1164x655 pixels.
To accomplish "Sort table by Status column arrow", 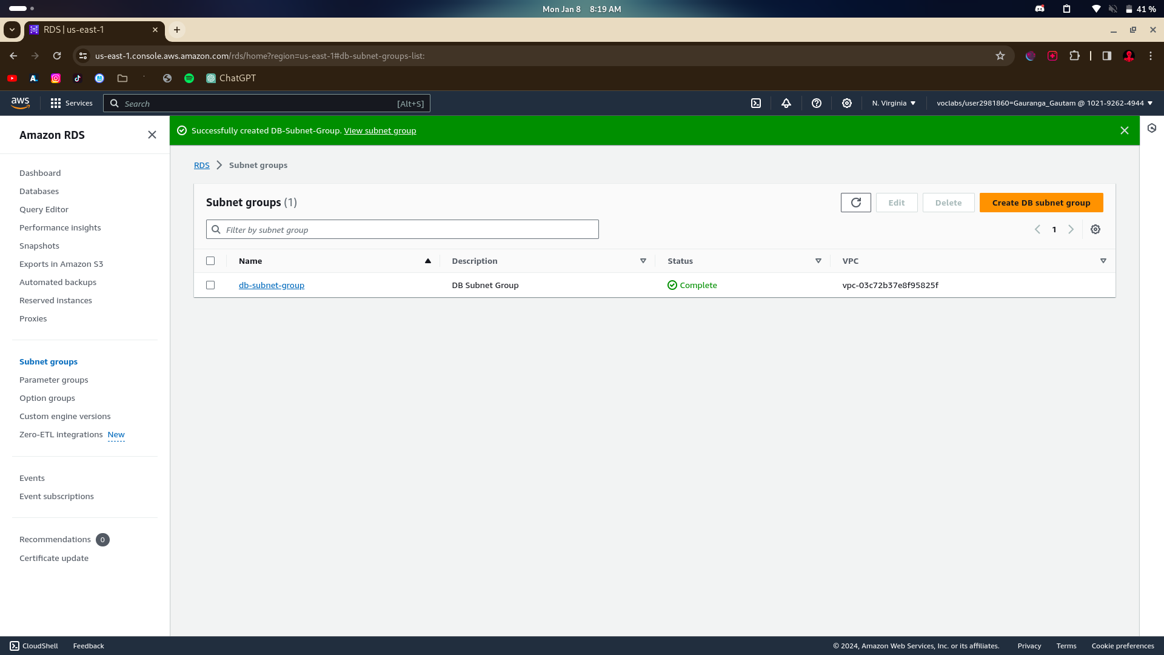I will point(818,261).
